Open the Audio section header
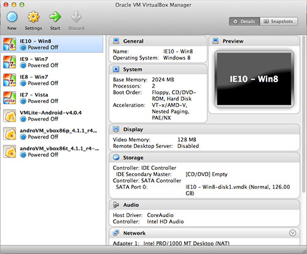The height and width of the screenshot is (254, 307). [x=204, y=205]
